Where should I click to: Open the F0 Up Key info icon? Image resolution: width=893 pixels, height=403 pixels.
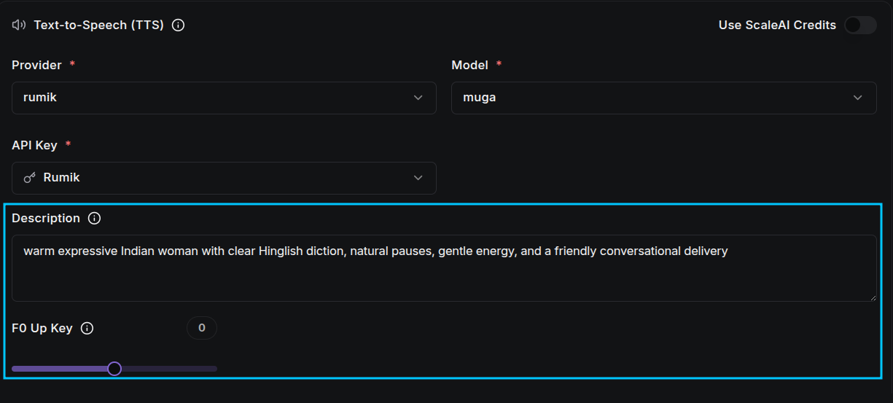pos(87,328)
